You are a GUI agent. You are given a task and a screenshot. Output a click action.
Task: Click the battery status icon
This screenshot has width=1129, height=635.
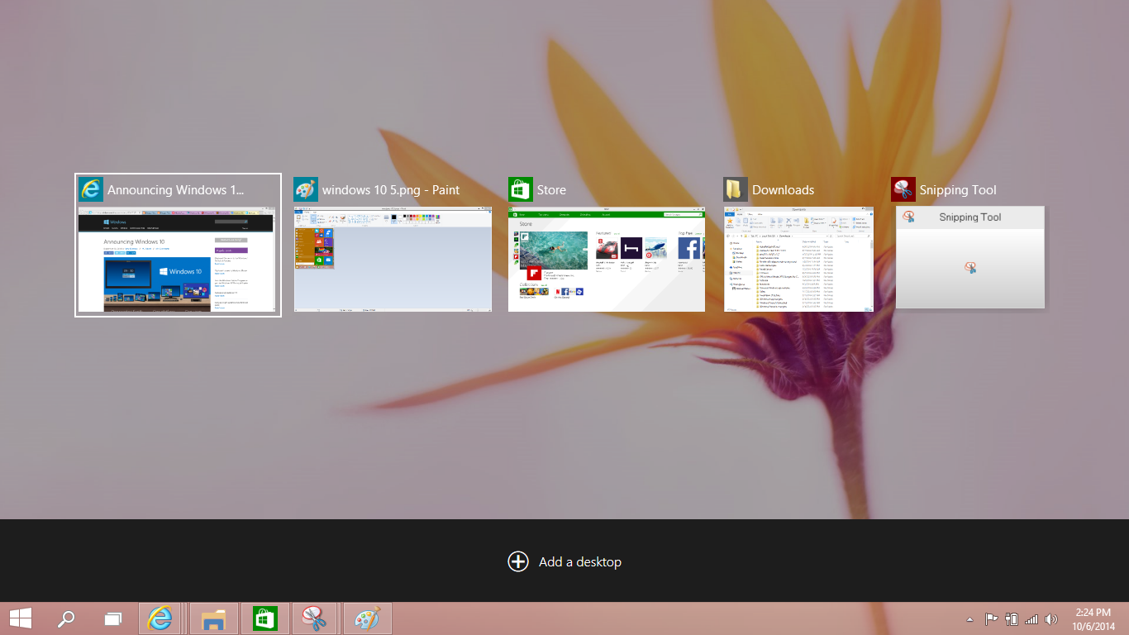[x=1011, y=618]
